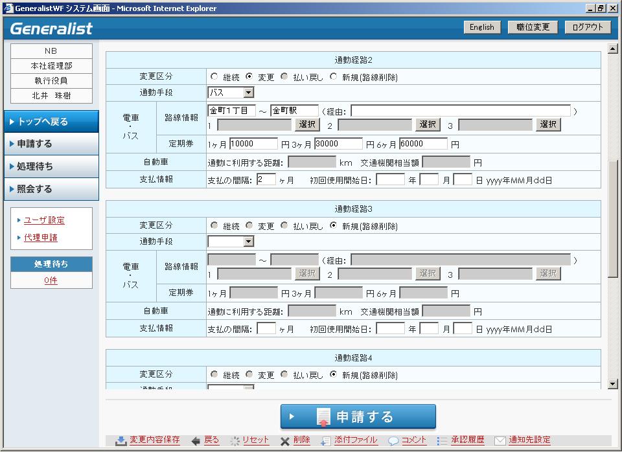The image size is (622, 452).
Task: Click the 1ヶ月 pass price field showing 10000
Action: (x=253, y=144)
